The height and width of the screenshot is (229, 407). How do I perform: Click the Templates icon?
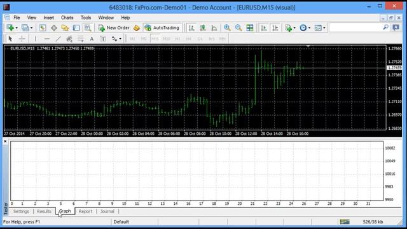point(318,28)
